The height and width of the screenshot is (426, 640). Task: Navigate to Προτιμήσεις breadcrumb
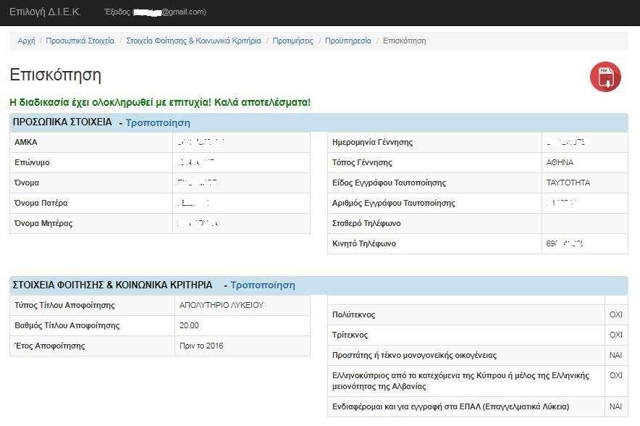click(292, 41)
